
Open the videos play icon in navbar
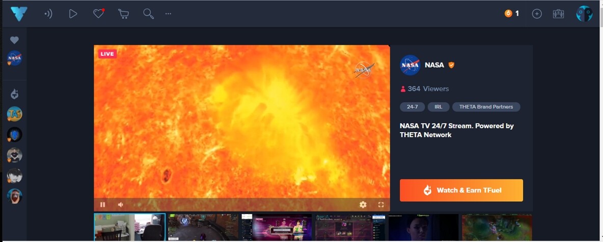[x=73, y=14]
